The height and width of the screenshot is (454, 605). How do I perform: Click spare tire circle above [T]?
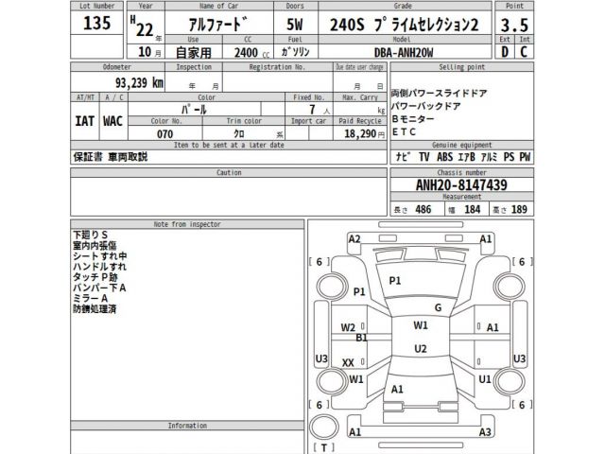[324, 428]
